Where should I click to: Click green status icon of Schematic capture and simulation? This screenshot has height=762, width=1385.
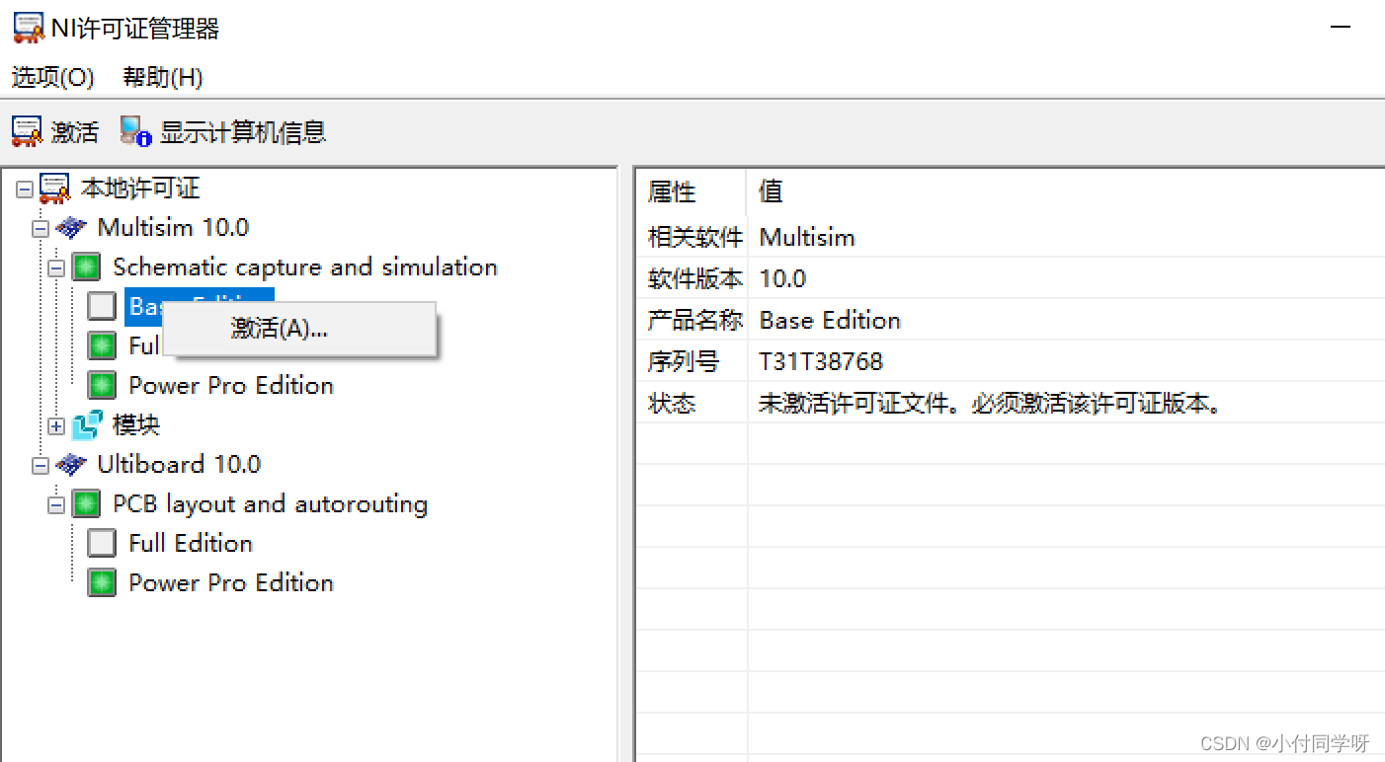[x=86, y=267]
